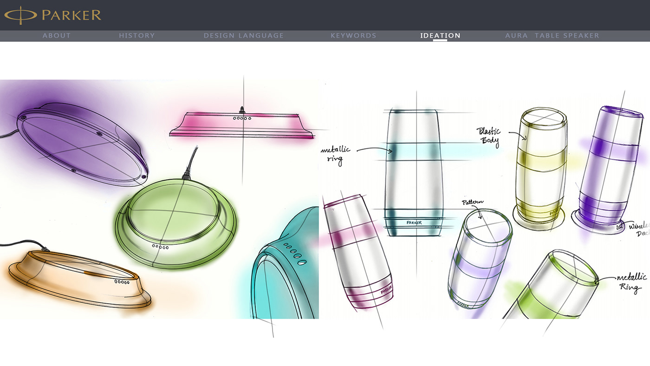Image resolution: width=650 pixels, height=366 pixels.
Task: Pick the orange dock sketch
Action: 80,279
